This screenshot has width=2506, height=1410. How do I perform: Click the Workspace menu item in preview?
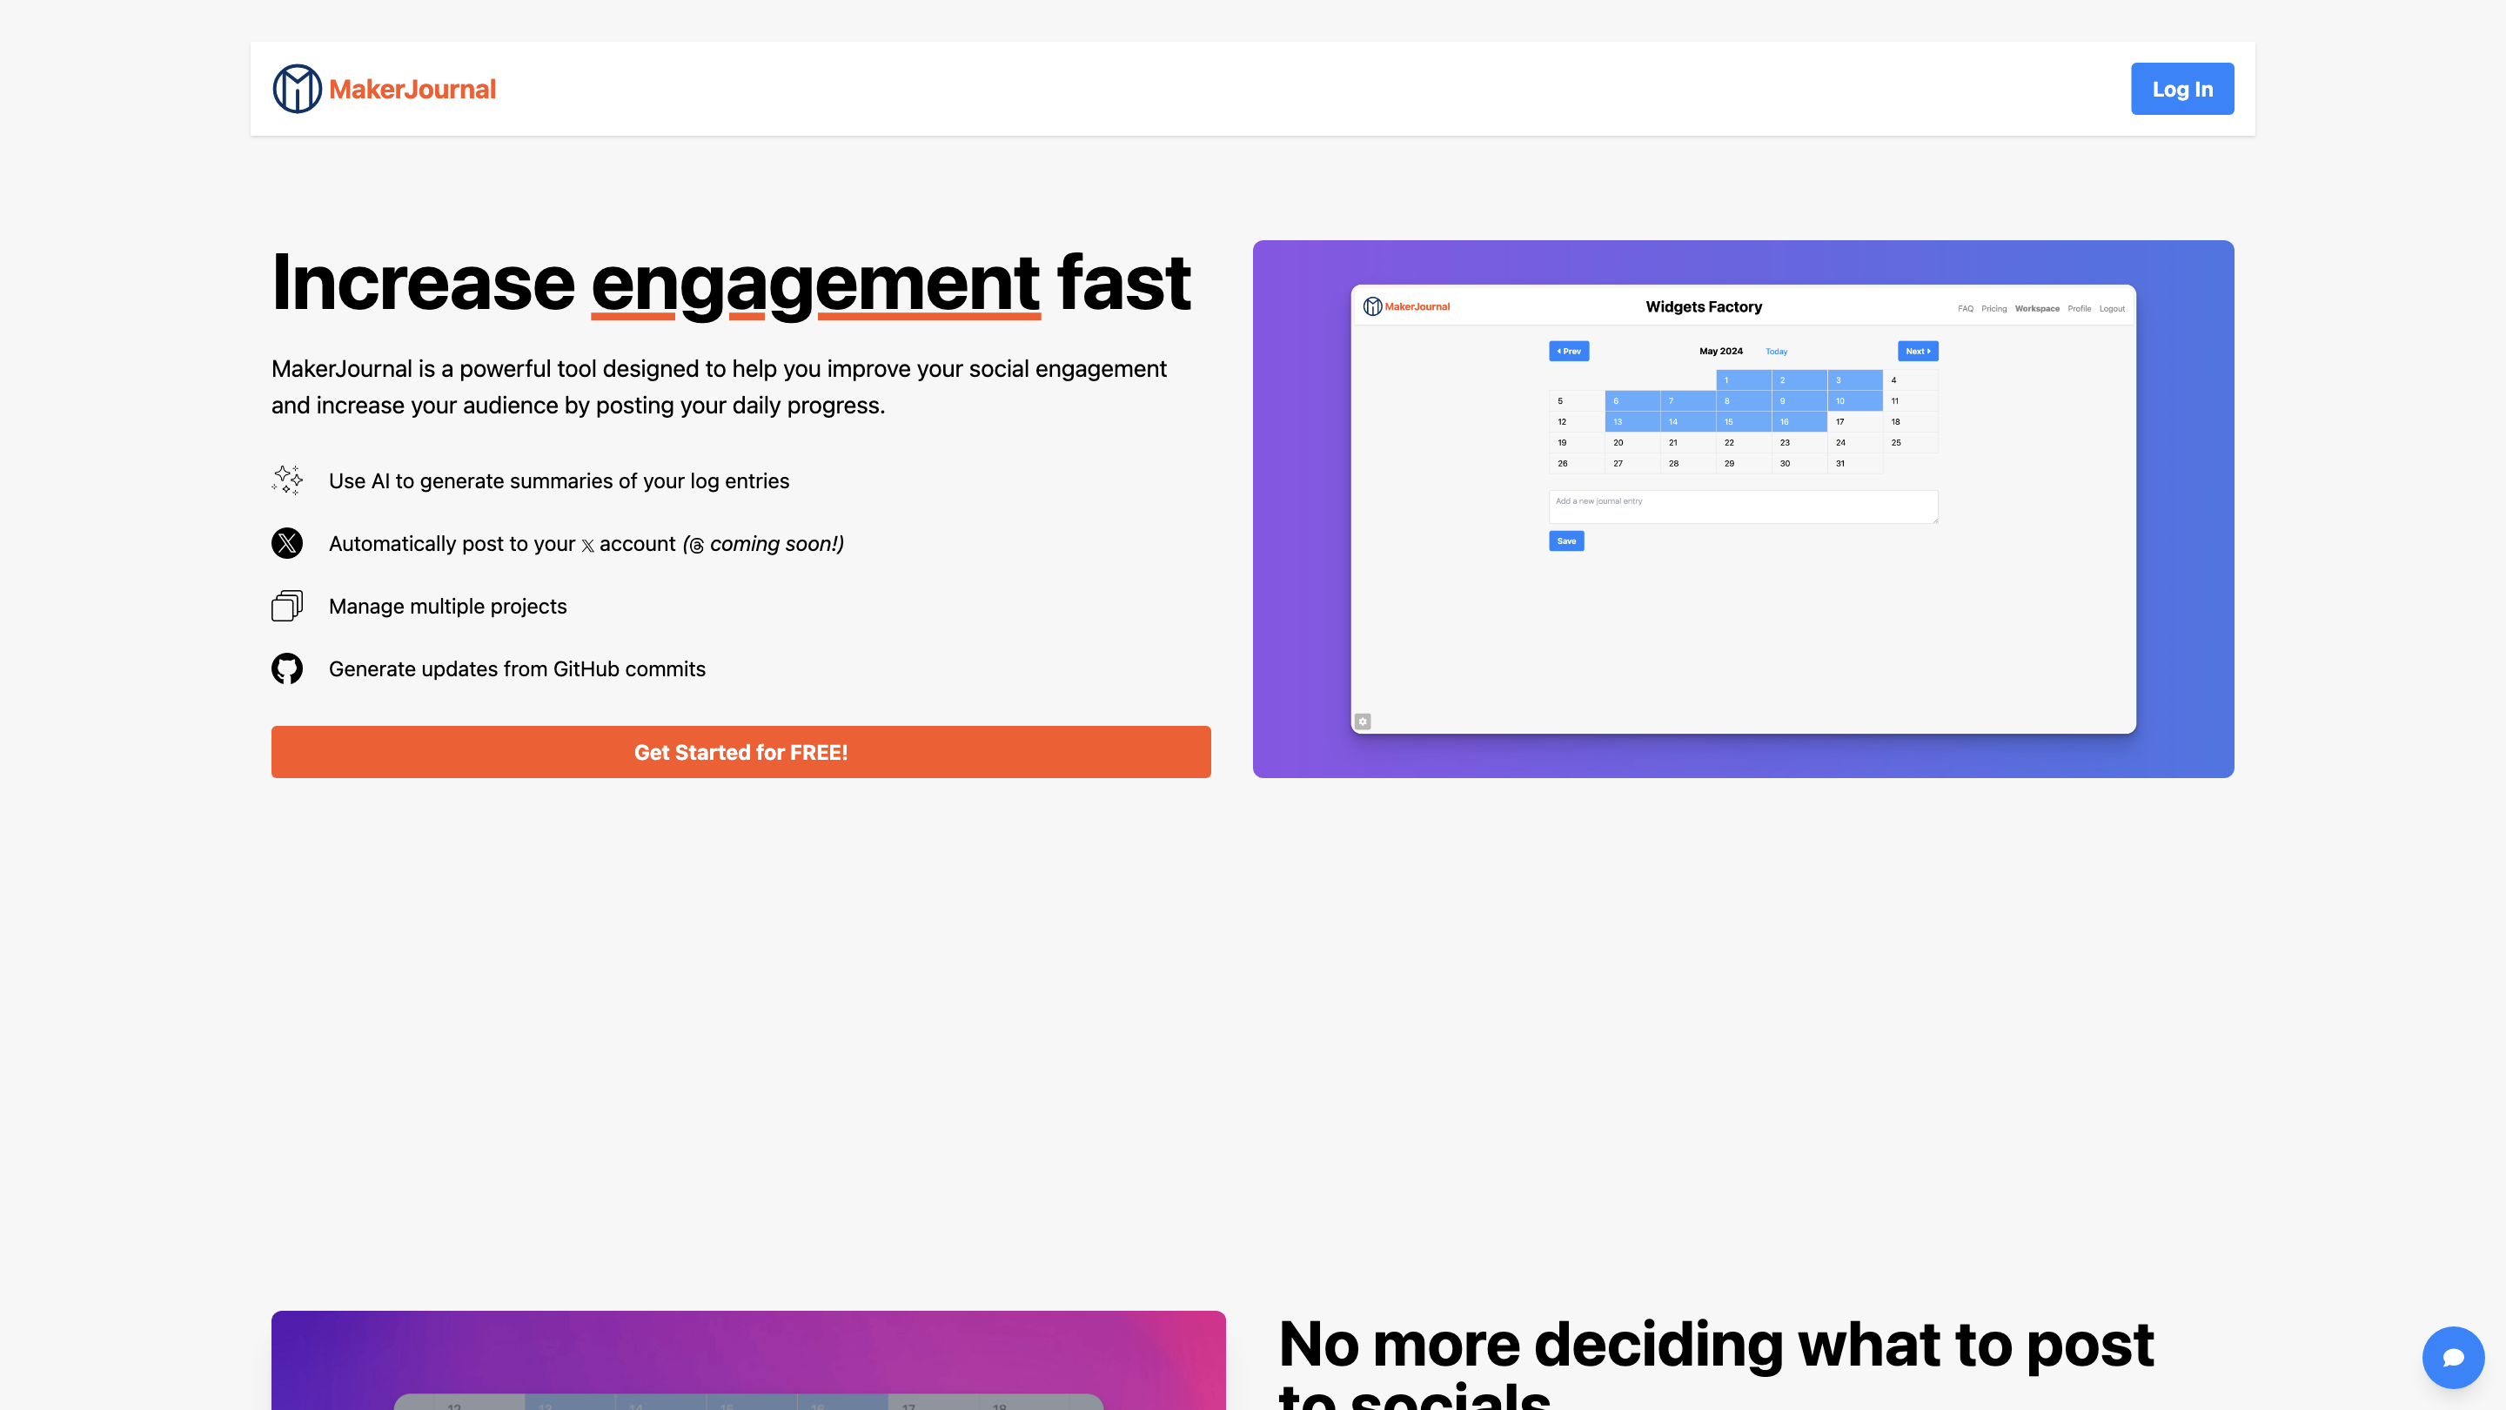pos(2036,308)
